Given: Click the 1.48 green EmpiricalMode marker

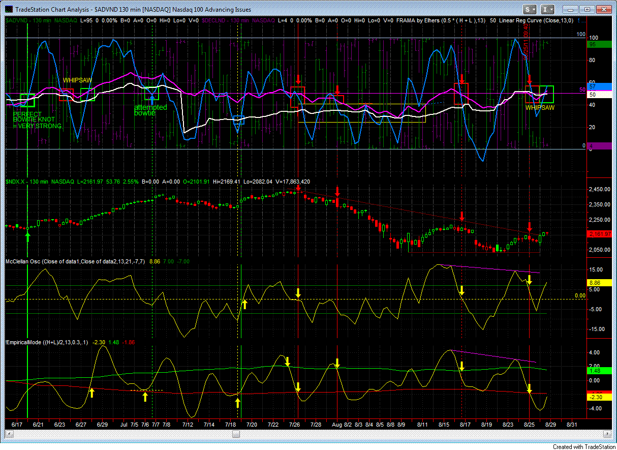Looking at the screenshot, I should [599, 372].
